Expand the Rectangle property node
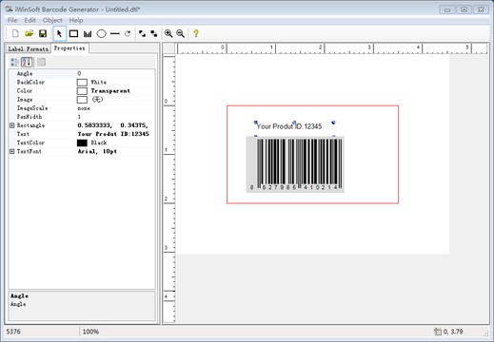The width and height of the screenshot is (494, 342). 12,125
